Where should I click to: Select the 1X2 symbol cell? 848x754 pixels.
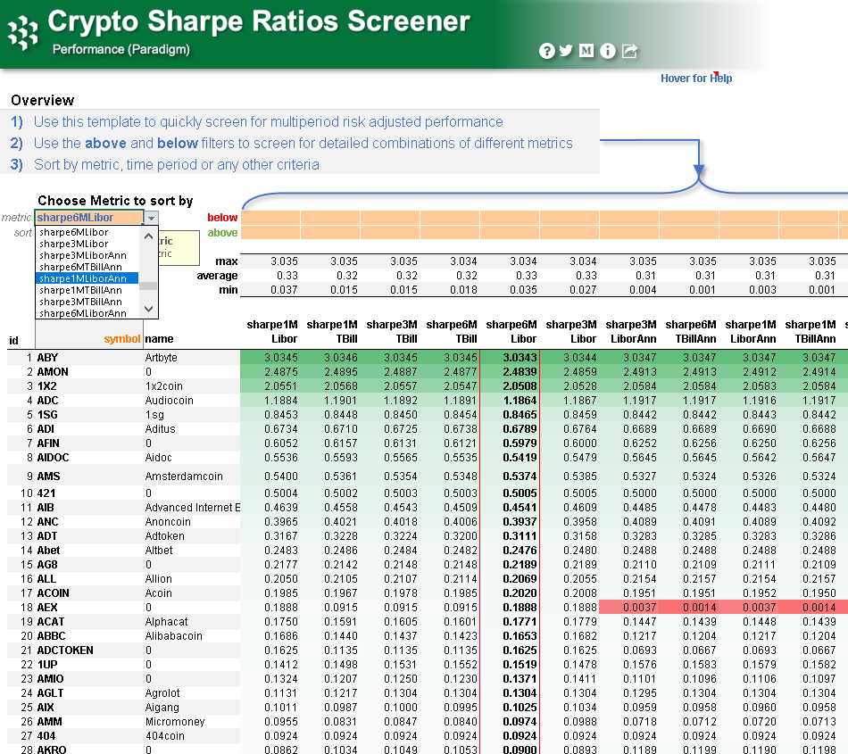pos(89,385)
